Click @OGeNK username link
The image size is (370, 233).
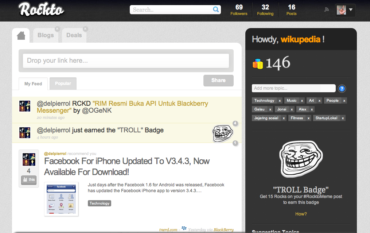(x=97, y=110)
